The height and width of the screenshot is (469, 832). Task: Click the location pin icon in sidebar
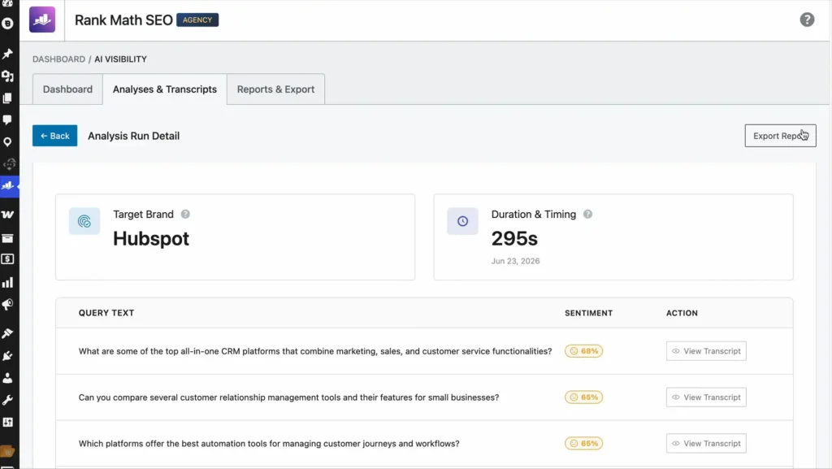coord(7,141)
